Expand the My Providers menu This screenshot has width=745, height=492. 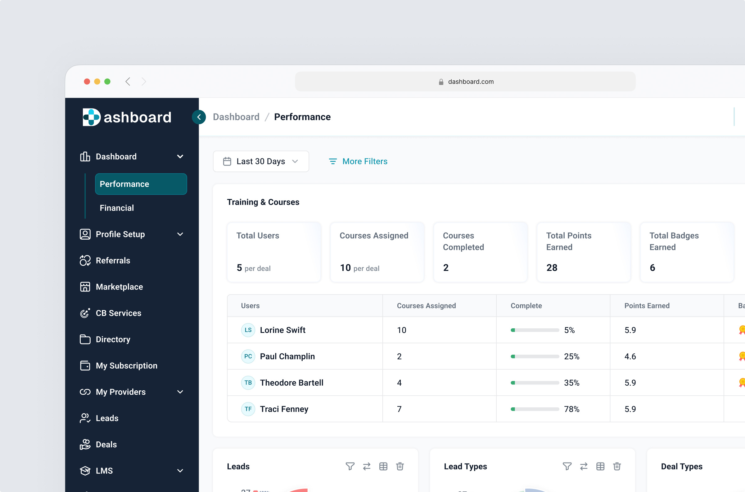tap(180, 392)
